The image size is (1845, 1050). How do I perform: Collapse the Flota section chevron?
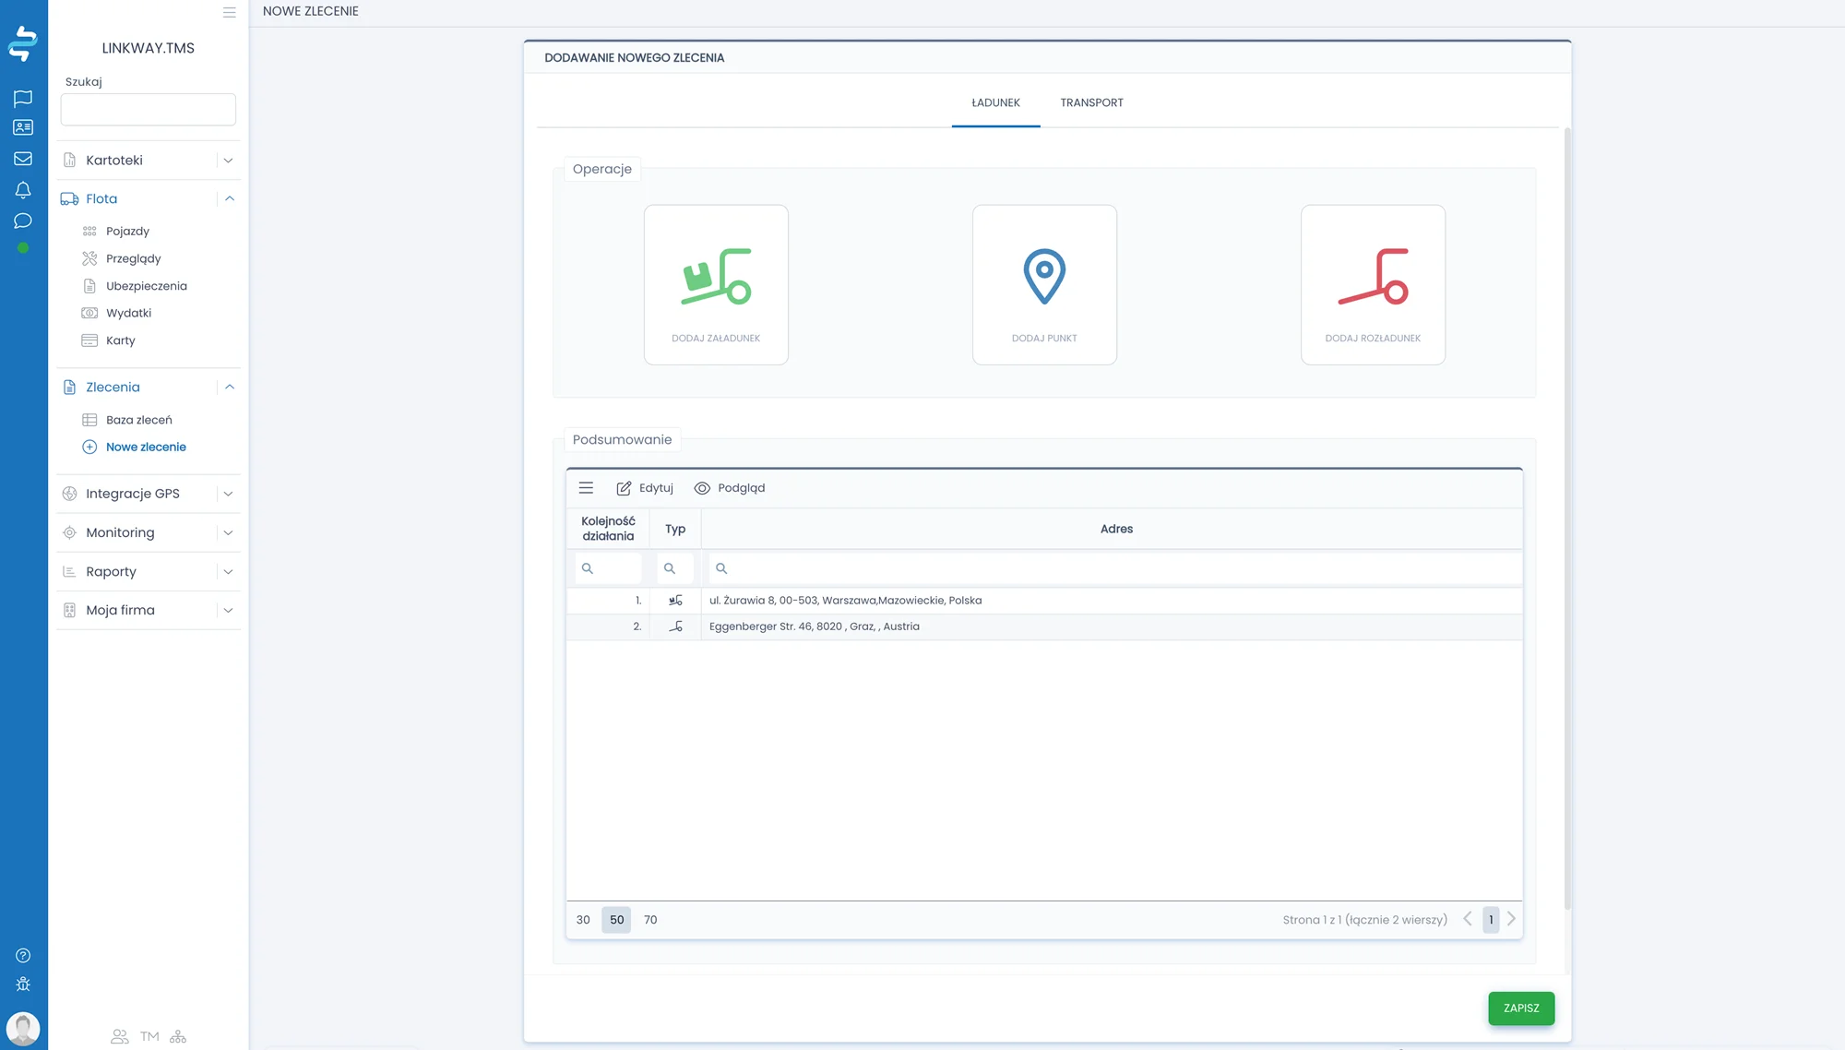click(x=230, y=198)
